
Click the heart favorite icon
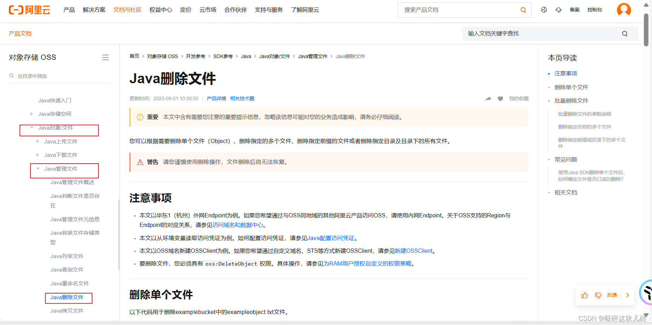[500, 99]
